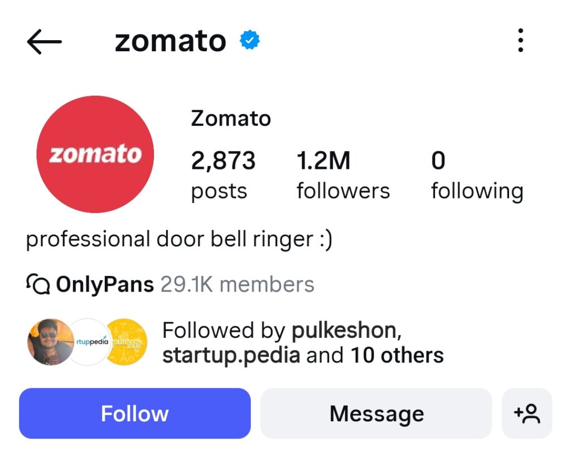Tap the OnlyPans channel chat icon
The height and width of the screenshot is (452, 571).
38,284
